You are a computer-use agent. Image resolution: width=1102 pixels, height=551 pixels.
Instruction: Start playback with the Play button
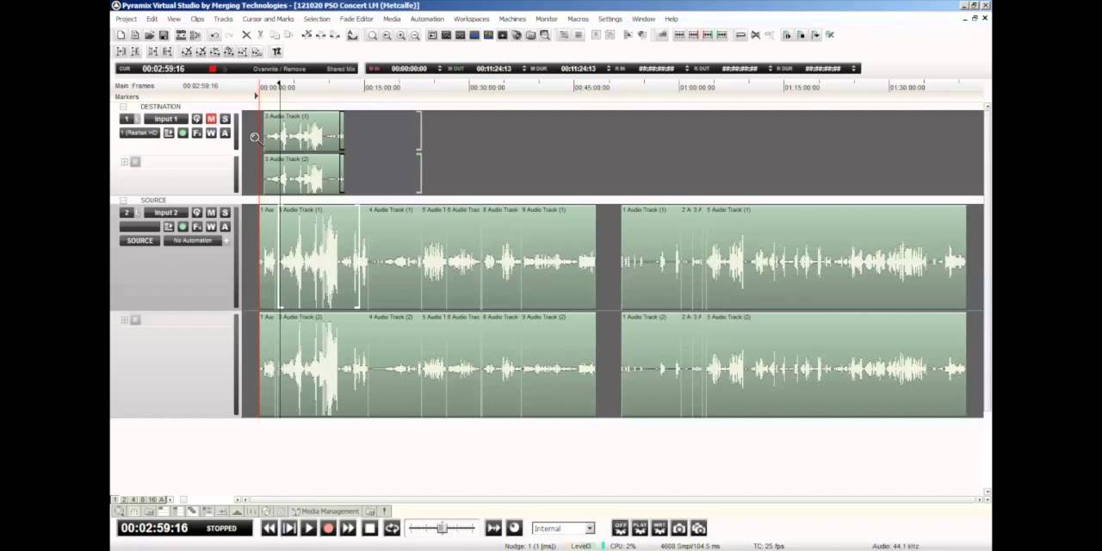308,529
